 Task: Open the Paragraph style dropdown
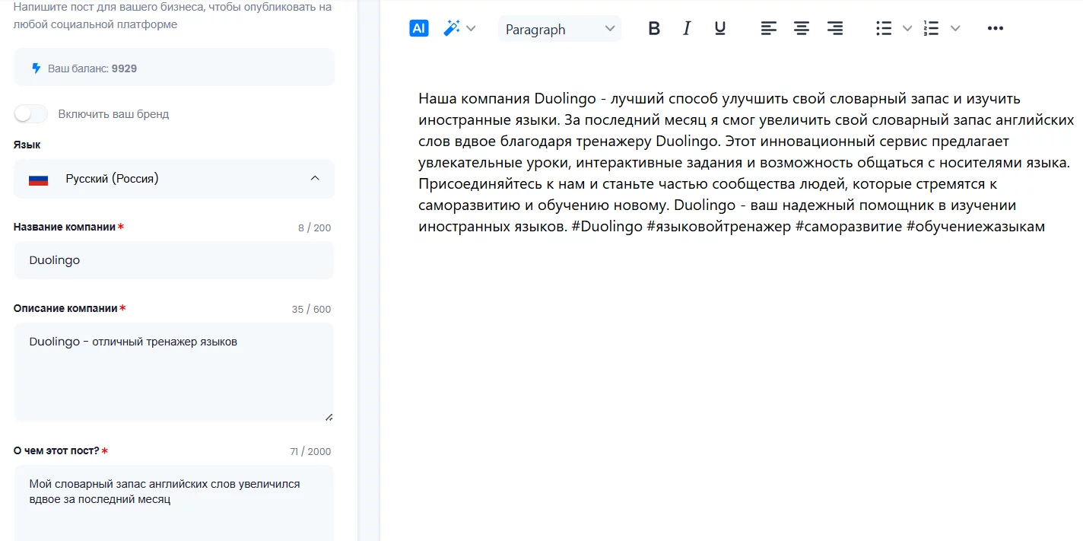coord(560,29)
